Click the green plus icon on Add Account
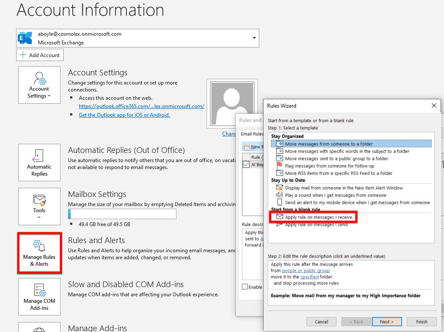Viewport: 444px width, 332px height. pos(23,54)
